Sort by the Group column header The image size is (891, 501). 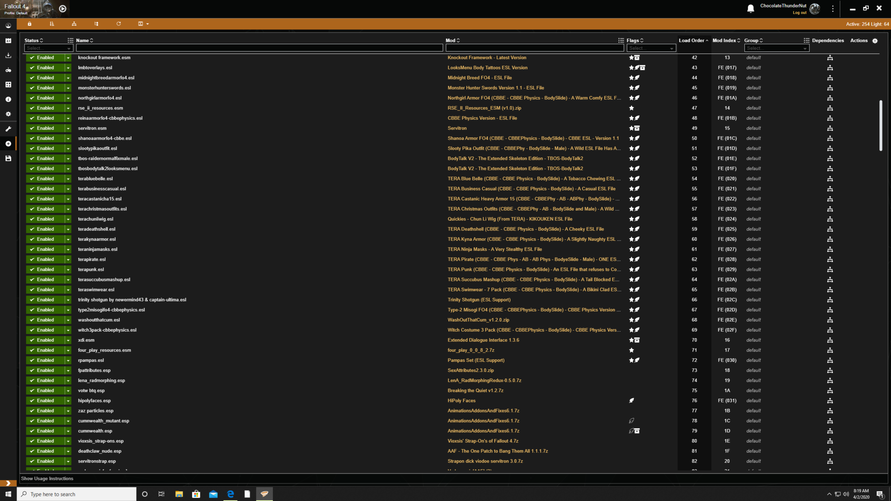(753, 40)
